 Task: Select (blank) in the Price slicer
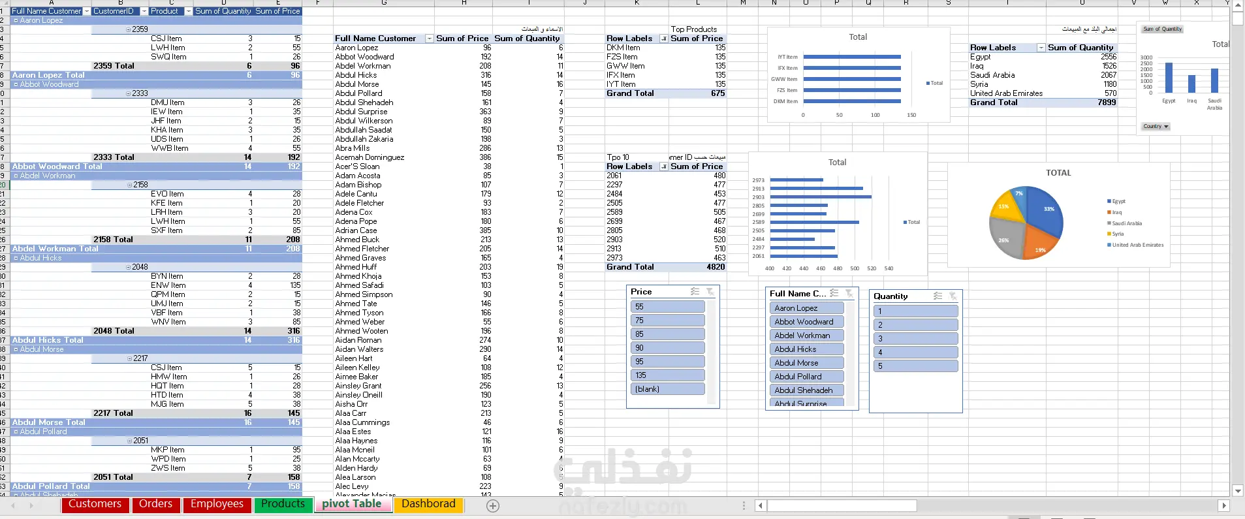pos(668,389)
